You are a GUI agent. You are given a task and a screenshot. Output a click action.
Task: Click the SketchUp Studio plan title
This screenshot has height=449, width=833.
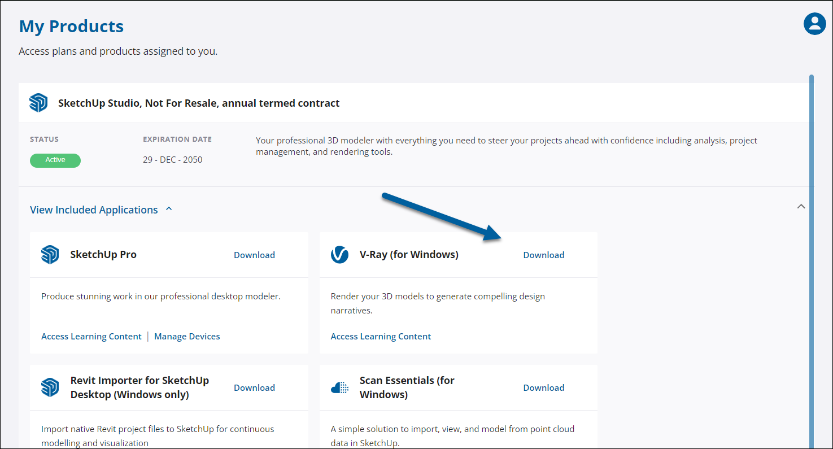pyautogui.click(x=199, y=103)
